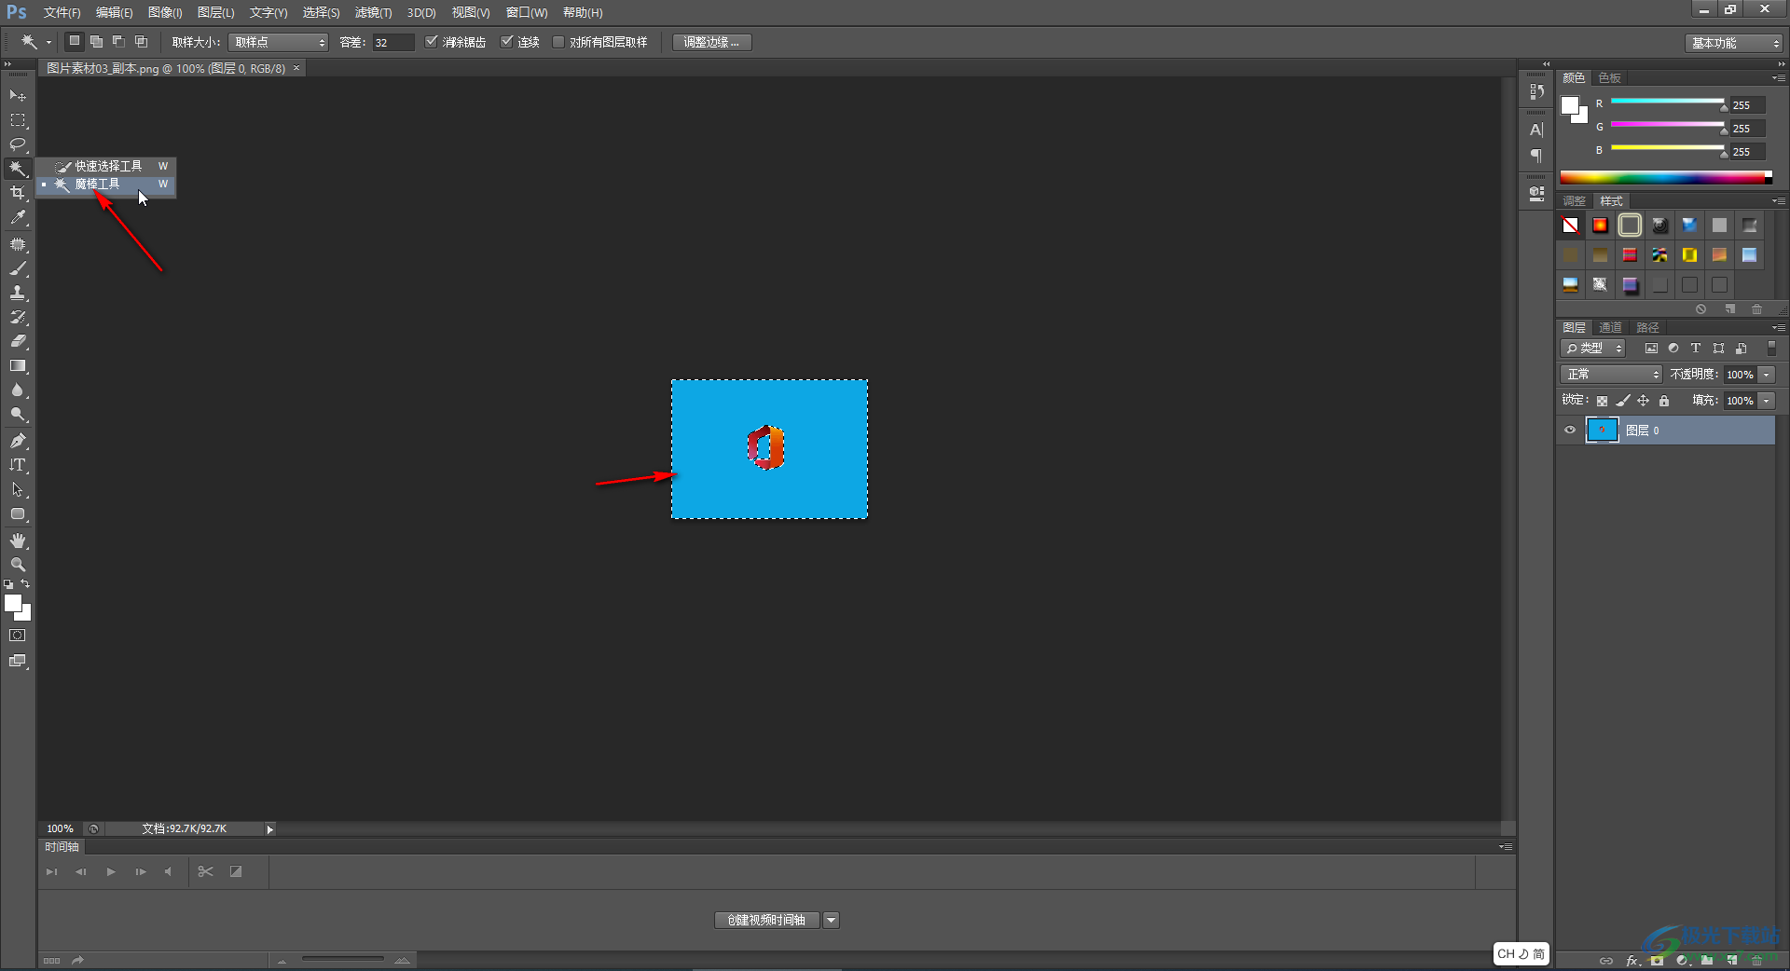This screenshot has width=1790, height=971.
Task: Expand arrow next to 创建视频时间轴
Action: tap(832, 921)
